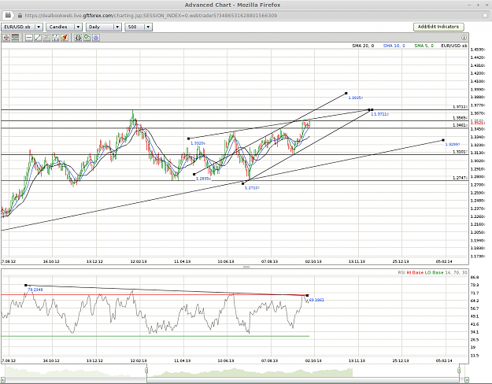This screenshot has width=492, height=384.
Task: Click the red current price 1.3521 label
Action: pos(476,123)
